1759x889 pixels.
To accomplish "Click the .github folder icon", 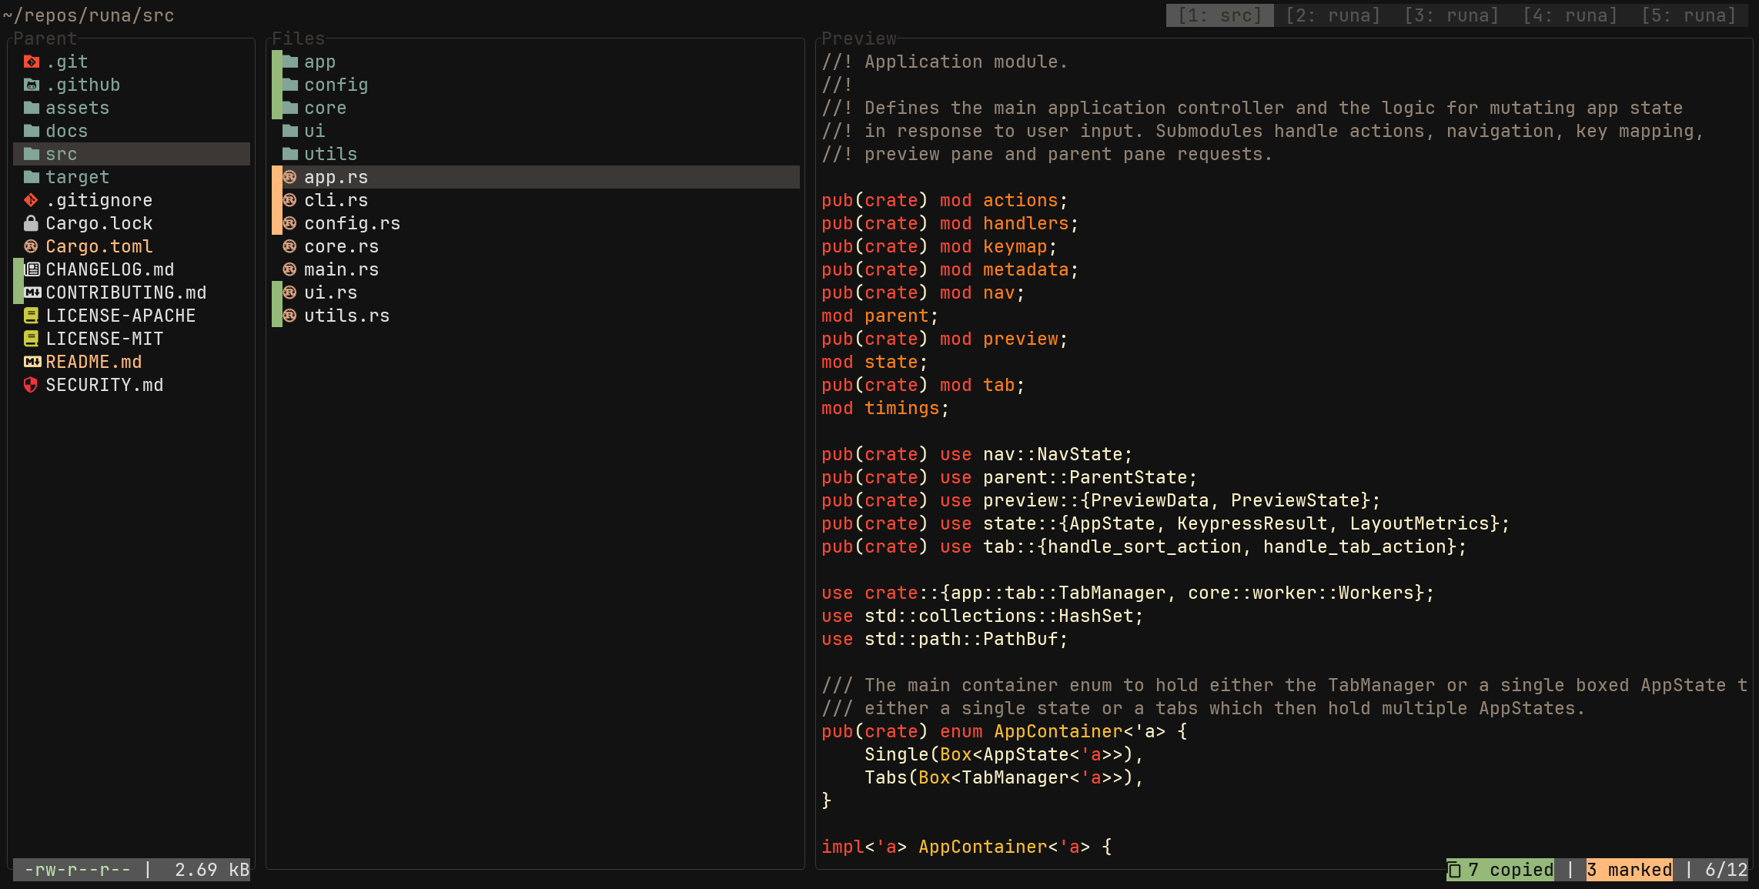I will [x=31, y=85].
